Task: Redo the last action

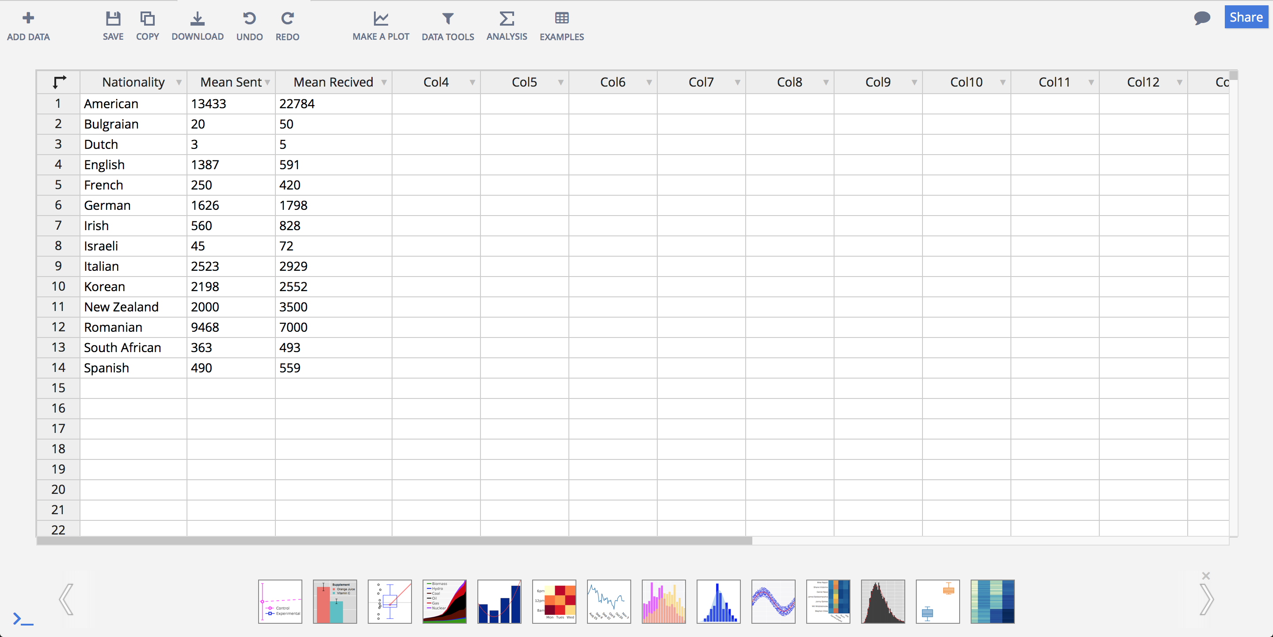Action: click(x=287, y=19)
